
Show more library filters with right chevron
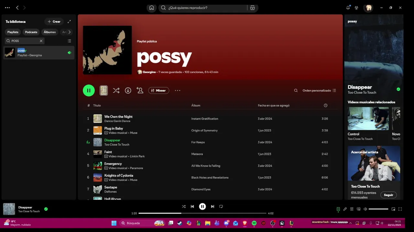[x=69, y=32]
